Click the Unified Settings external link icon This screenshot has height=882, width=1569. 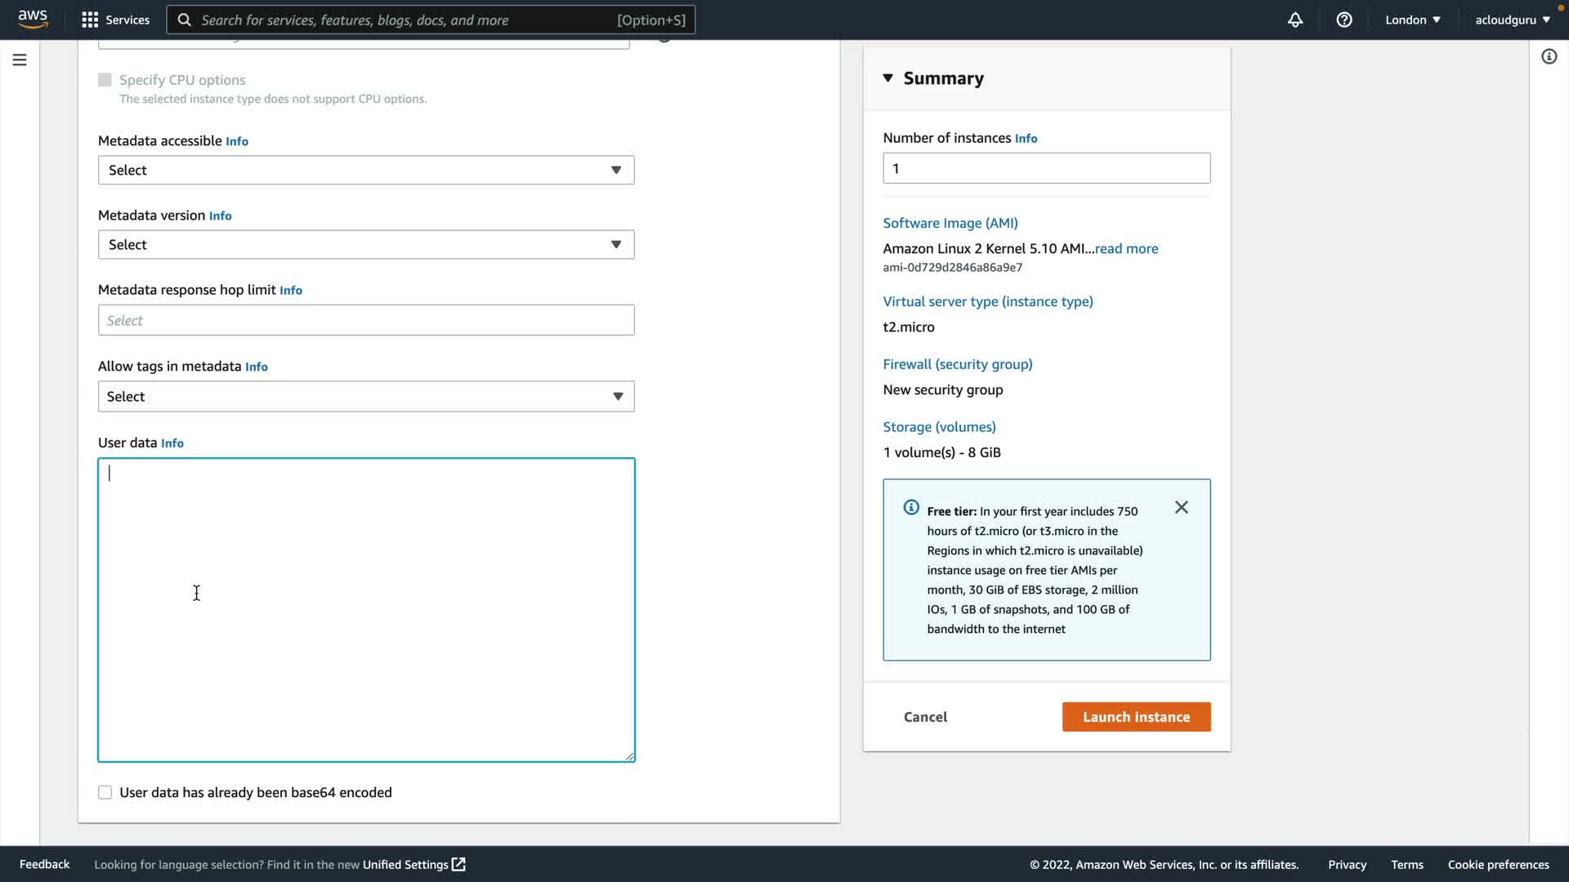tap(459, 864)
